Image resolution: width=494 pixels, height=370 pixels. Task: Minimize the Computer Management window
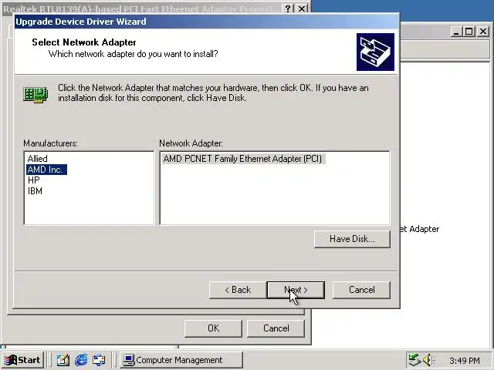pyautogui.click(x=456, y=32)
